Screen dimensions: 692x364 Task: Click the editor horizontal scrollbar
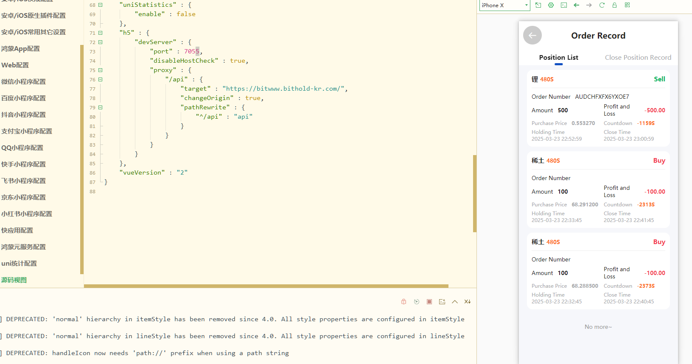266,286
